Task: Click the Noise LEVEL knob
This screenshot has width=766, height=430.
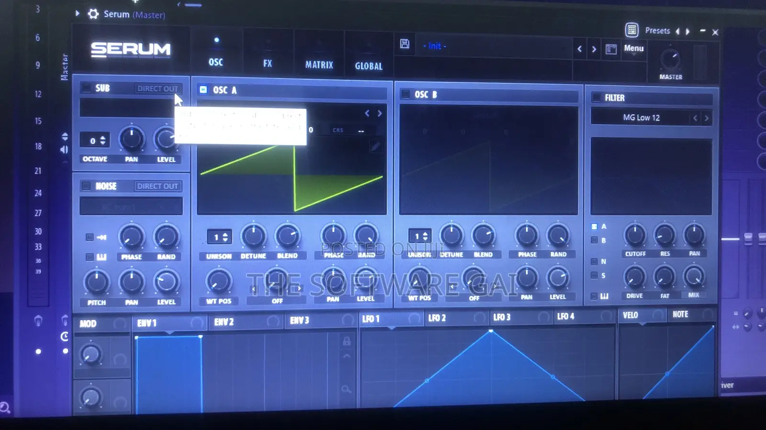Action: 166,282
